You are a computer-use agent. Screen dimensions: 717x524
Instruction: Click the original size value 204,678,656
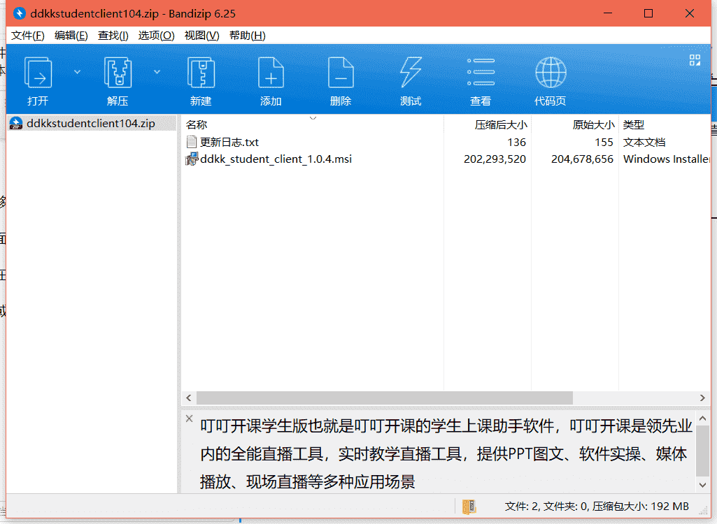pyautogui.click(x=582, y=159)
